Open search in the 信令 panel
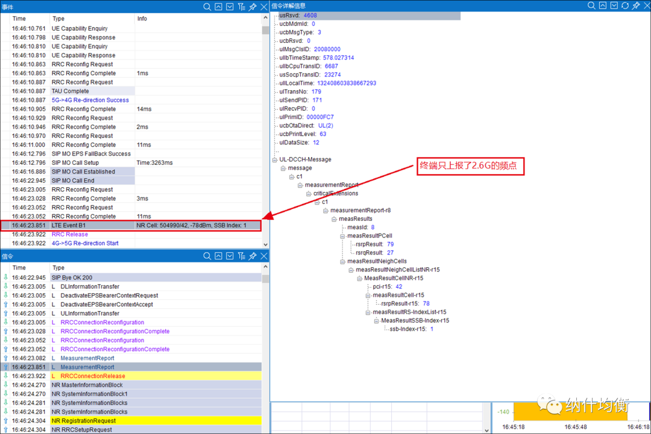This screenshot has width=651, height=434. 207,256
